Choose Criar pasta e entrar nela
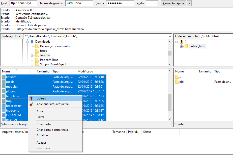Image resolution: width=233 pixels, height=155 pixels. click(55, 130)
